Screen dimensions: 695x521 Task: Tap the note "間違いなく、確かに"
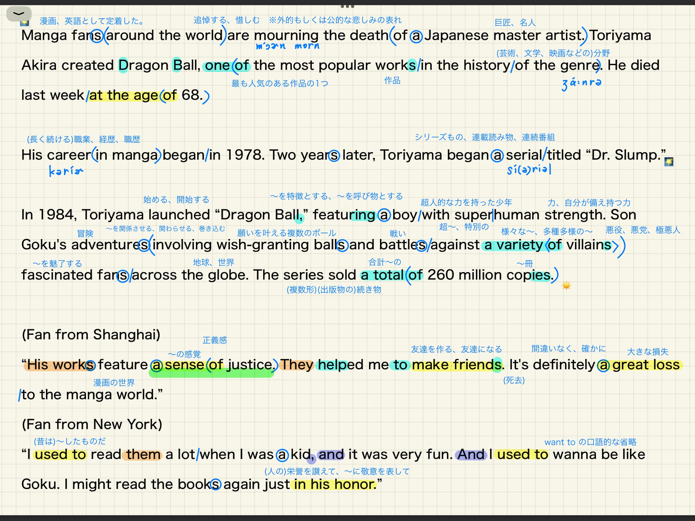pos(569,348)
